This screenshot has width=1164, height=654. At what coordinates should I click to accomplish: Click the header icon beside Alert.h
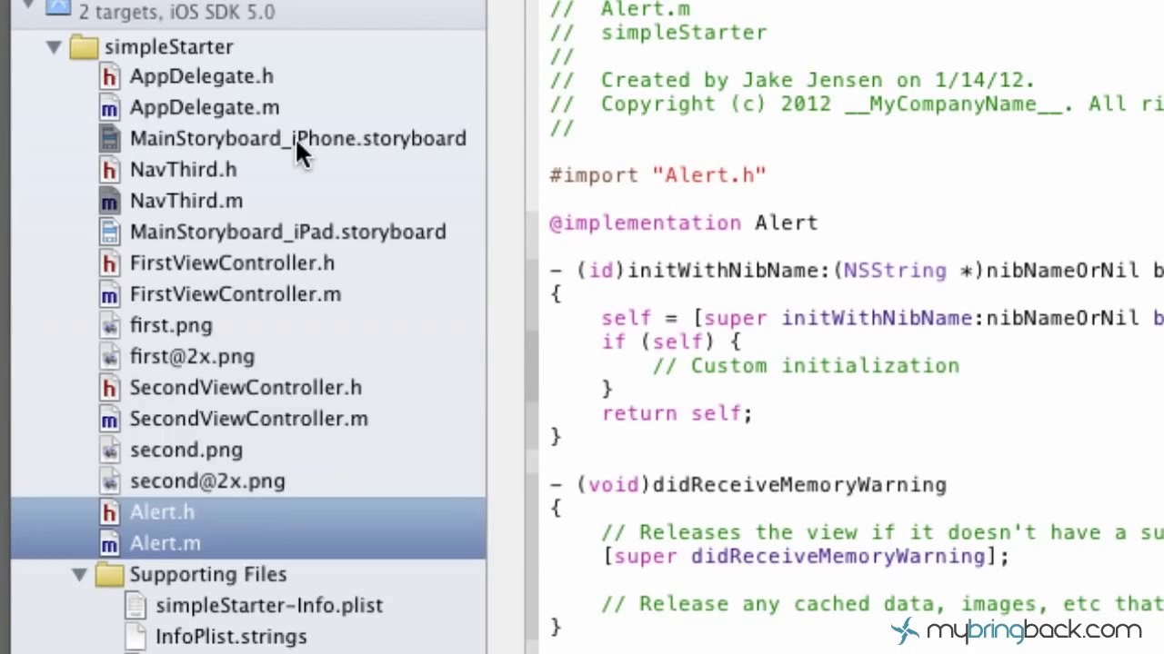click(x=109, y=513)
